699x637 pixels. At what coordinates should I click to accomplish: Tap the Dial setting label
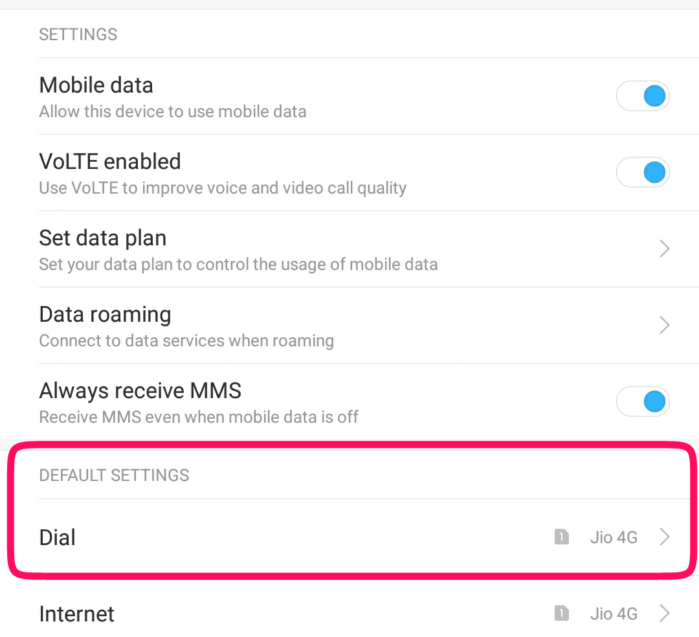point(58,537)
